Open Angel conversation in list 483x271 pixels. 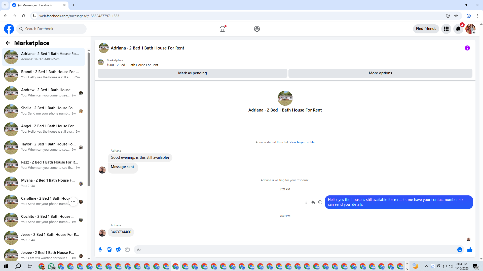coord(43,129)
